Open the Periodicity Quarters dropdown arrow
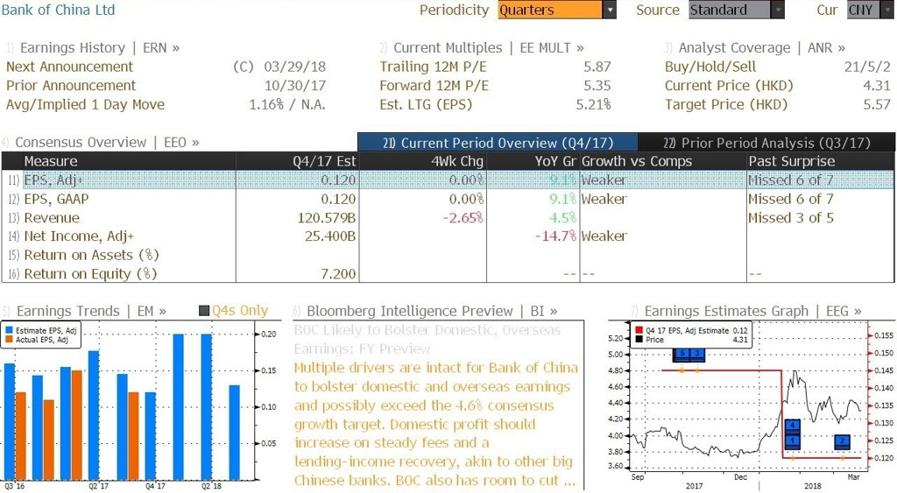 (x=610, y=10)
